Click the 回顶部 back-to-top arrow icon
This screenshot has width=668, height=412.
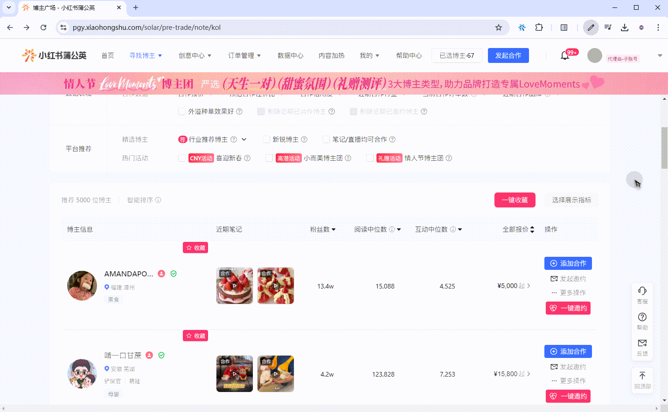point(642,376)
